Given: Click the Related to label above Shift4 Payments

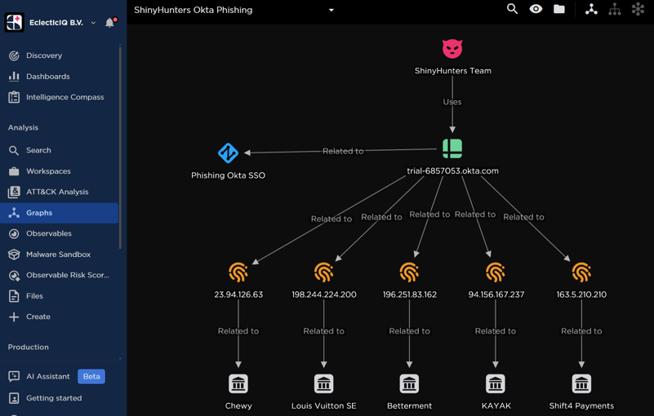Looking at the screenshot, I should click(x=581, y=331).
